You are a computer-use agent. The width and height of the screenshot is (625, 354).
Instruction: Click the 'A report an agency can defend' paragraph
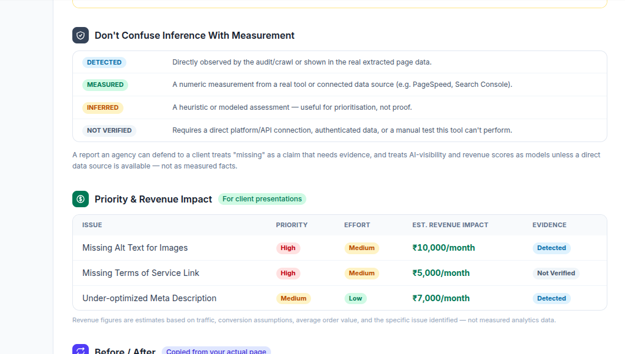[336, 160]
